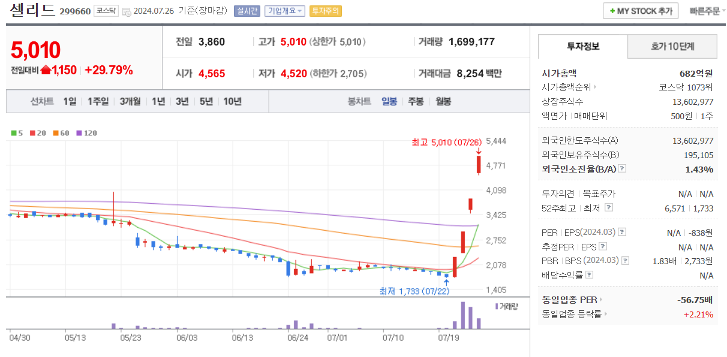This screenshot has width=727, height=357.
Task: Select the 1주일 line chart period
Action: coord(98,101)
